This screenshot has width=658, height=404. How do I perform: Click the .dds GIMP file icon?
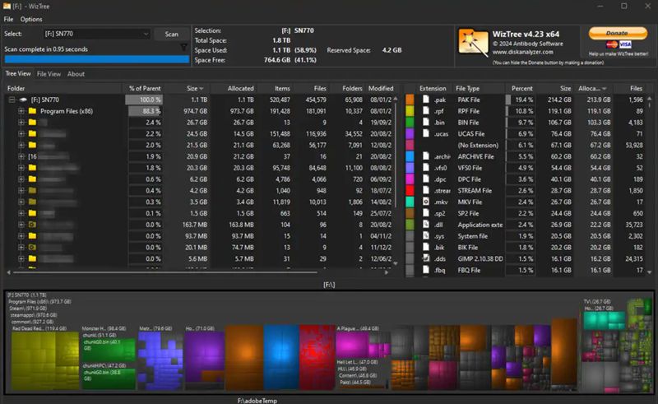[x=426, y=258]
